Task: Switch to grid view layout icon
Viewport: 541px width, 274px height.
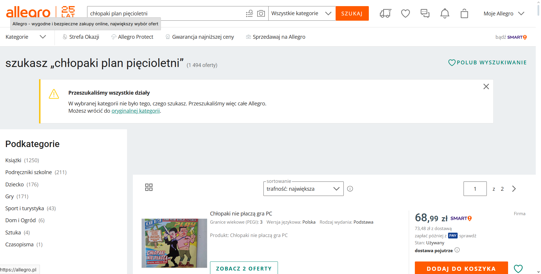Action: tap(149, 187)
